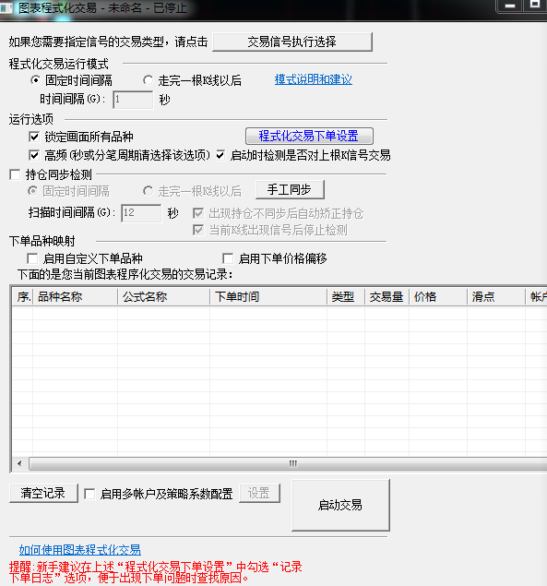The height and width of the screenshot is (586, 547).
Task: Enable 持仓同步检测 checkbox
Action: coord(15,174)
